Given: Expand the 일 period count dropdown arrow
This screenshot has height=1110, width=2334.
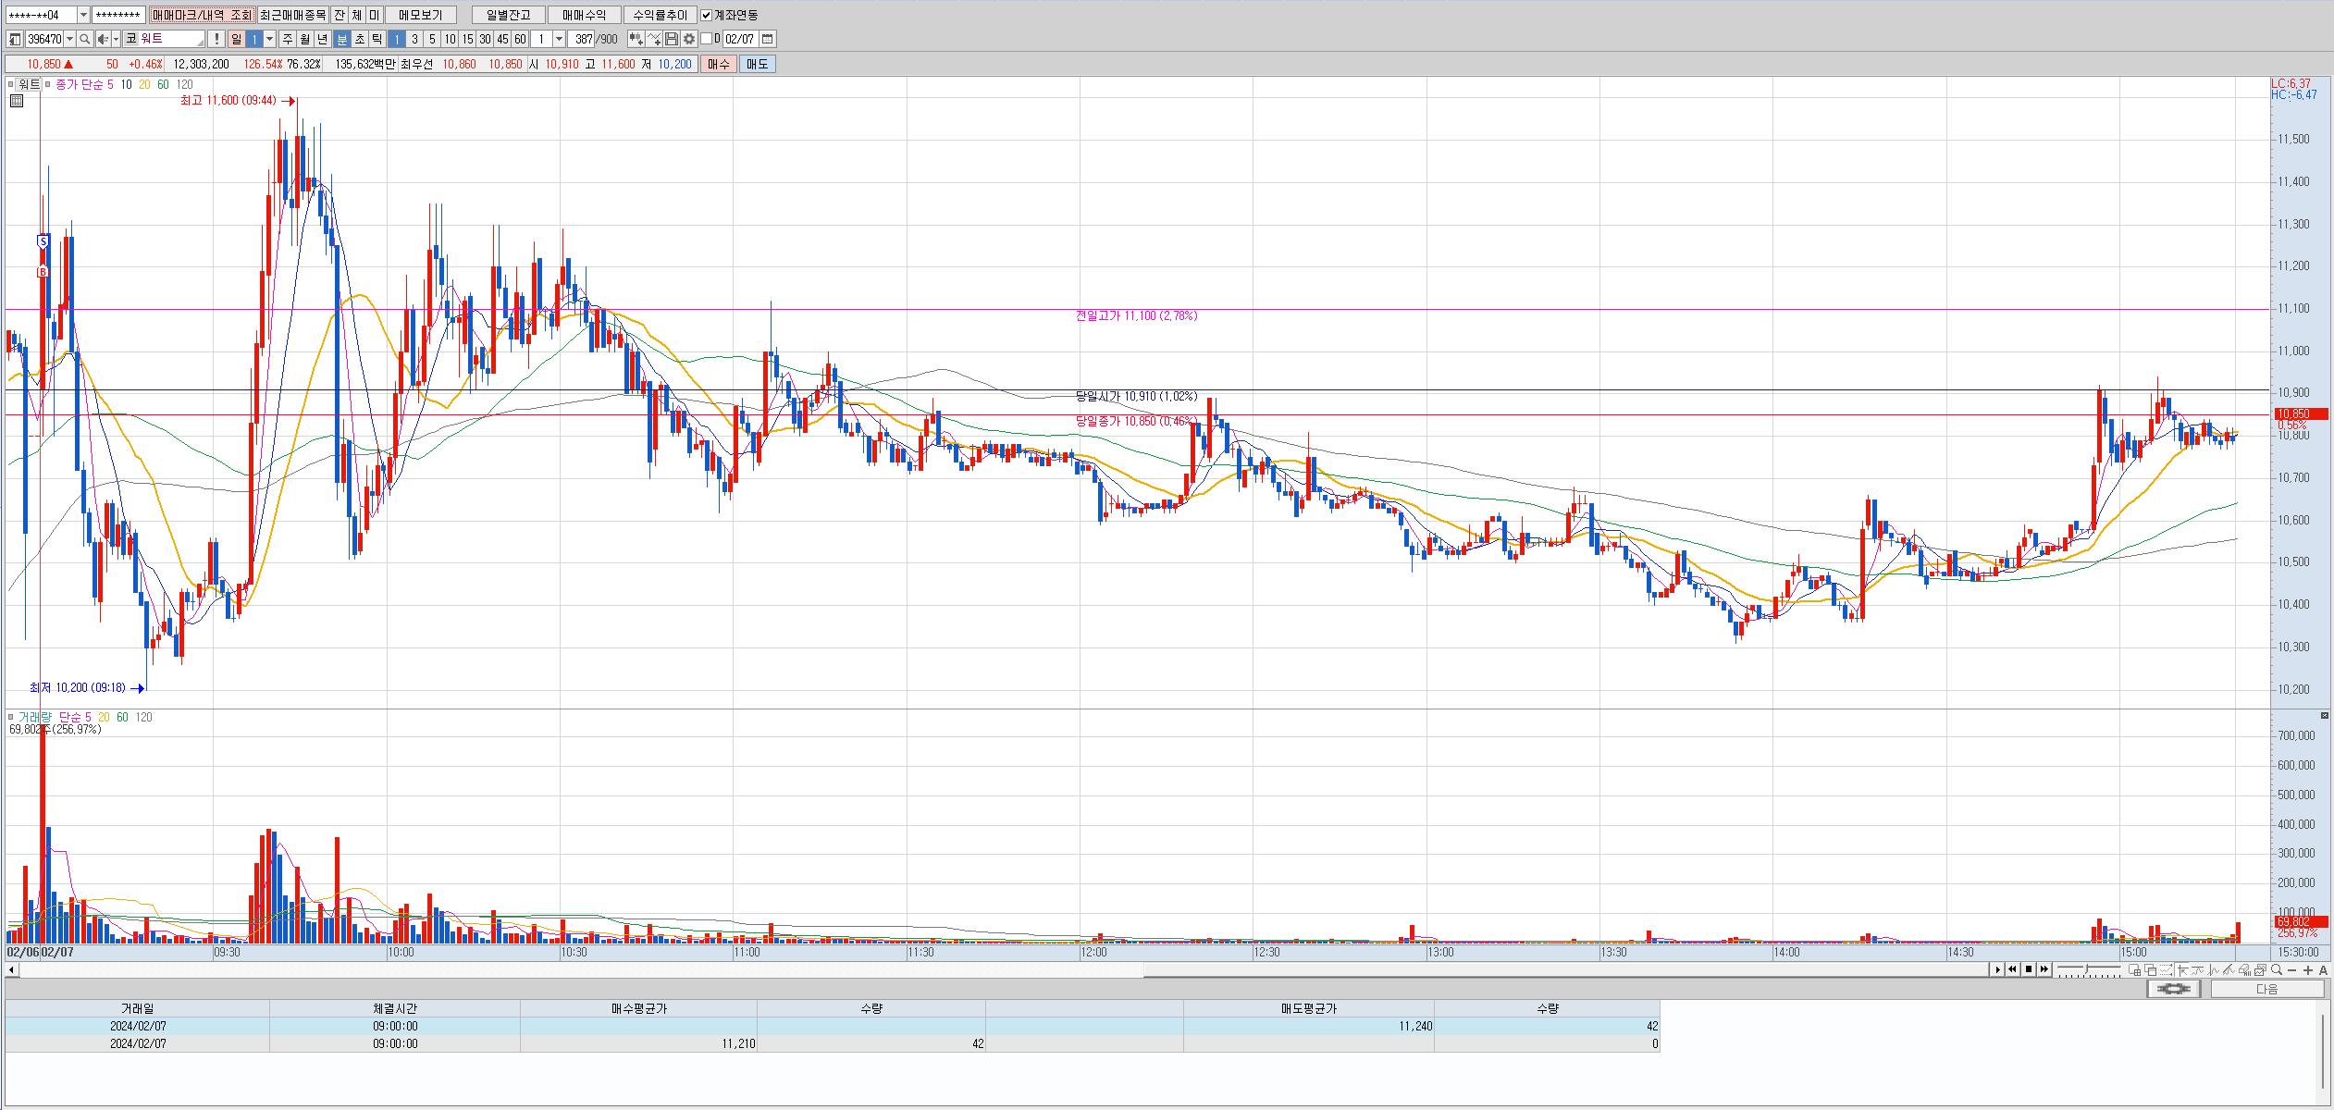Looking at the screenshot, I should [x=270, y=39].
